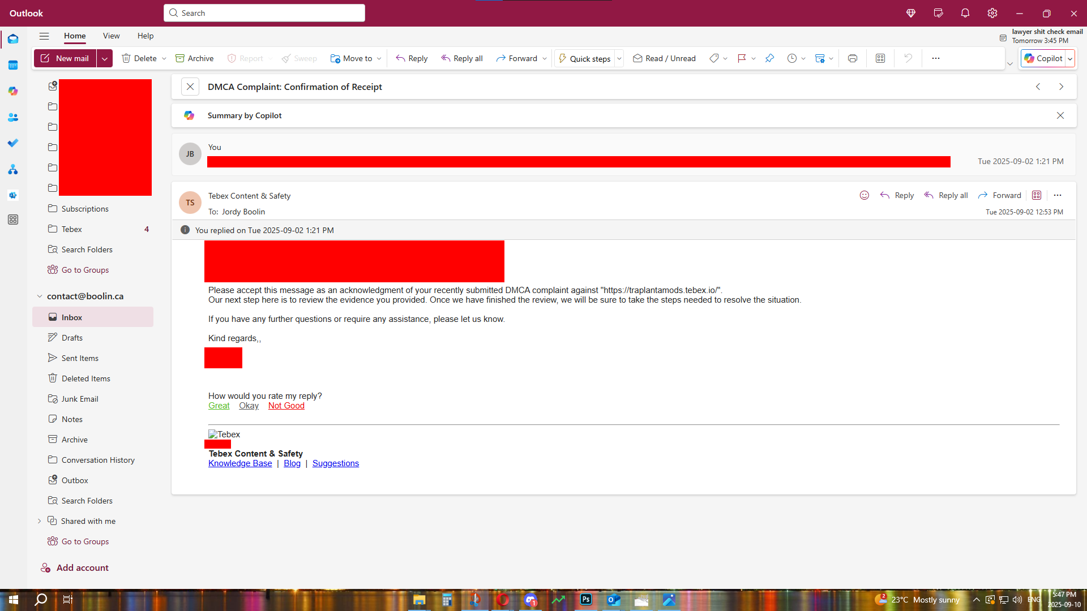Image resolution: width=1087 pixels, height=611 pixels.
Task: Go to previous message arrow
Action: pyautogui.click(x=1038, y=87)
